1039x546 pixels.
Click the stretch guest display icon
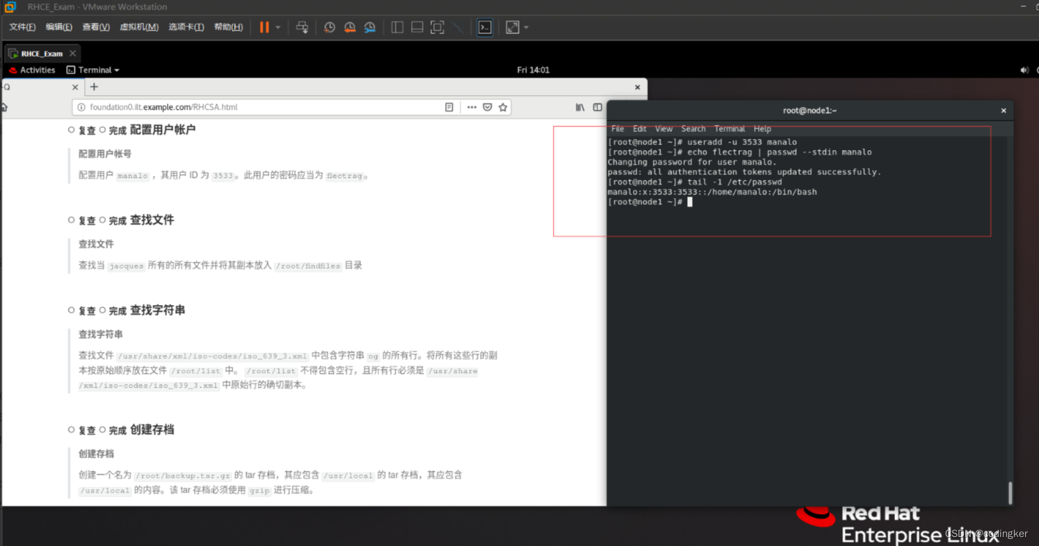click(513, 27)
